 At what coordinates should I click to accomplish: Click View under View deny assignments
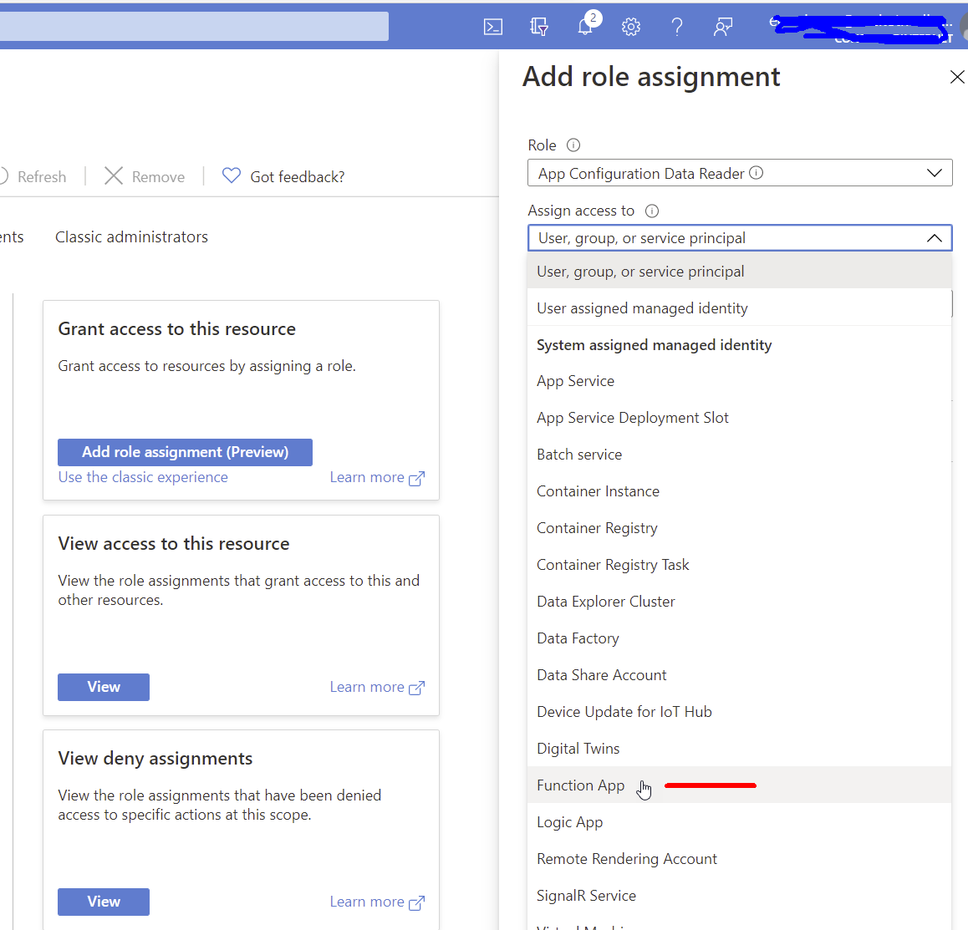104,902
